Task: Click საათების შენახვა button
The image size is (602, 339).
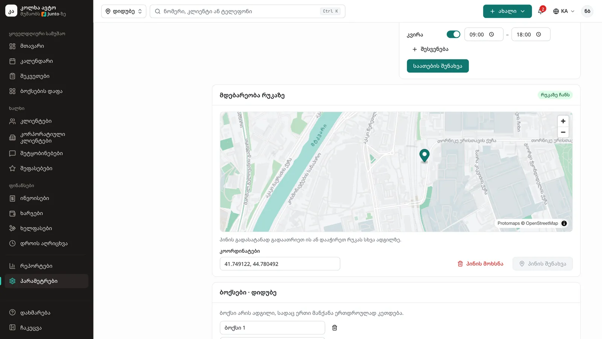Action: (x=438, y=66)
